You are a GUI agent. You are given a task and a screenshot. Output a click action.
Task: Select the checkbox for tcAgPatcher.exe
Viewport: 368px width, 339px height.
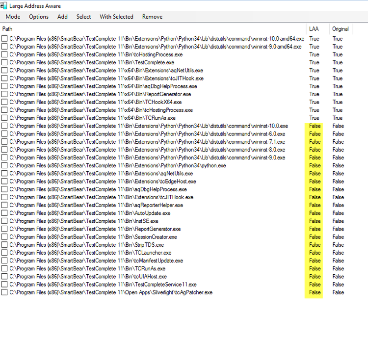coord(4,292)
